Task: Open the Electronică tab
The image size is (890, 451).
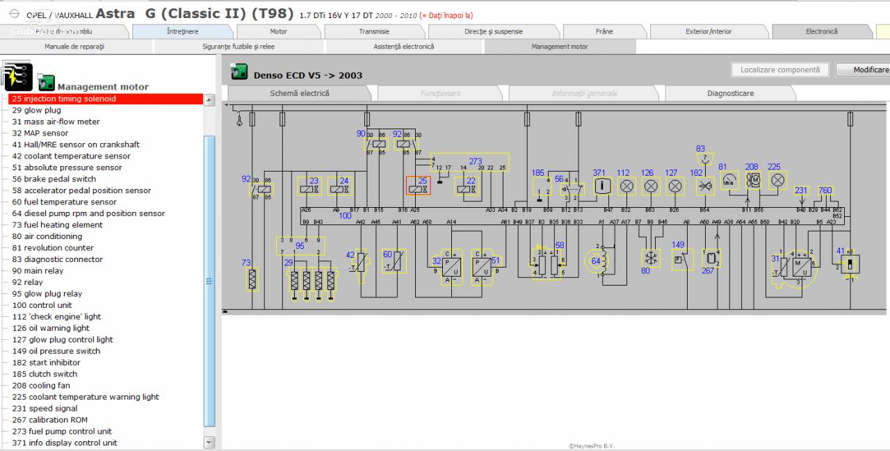Action: (822, 31)
